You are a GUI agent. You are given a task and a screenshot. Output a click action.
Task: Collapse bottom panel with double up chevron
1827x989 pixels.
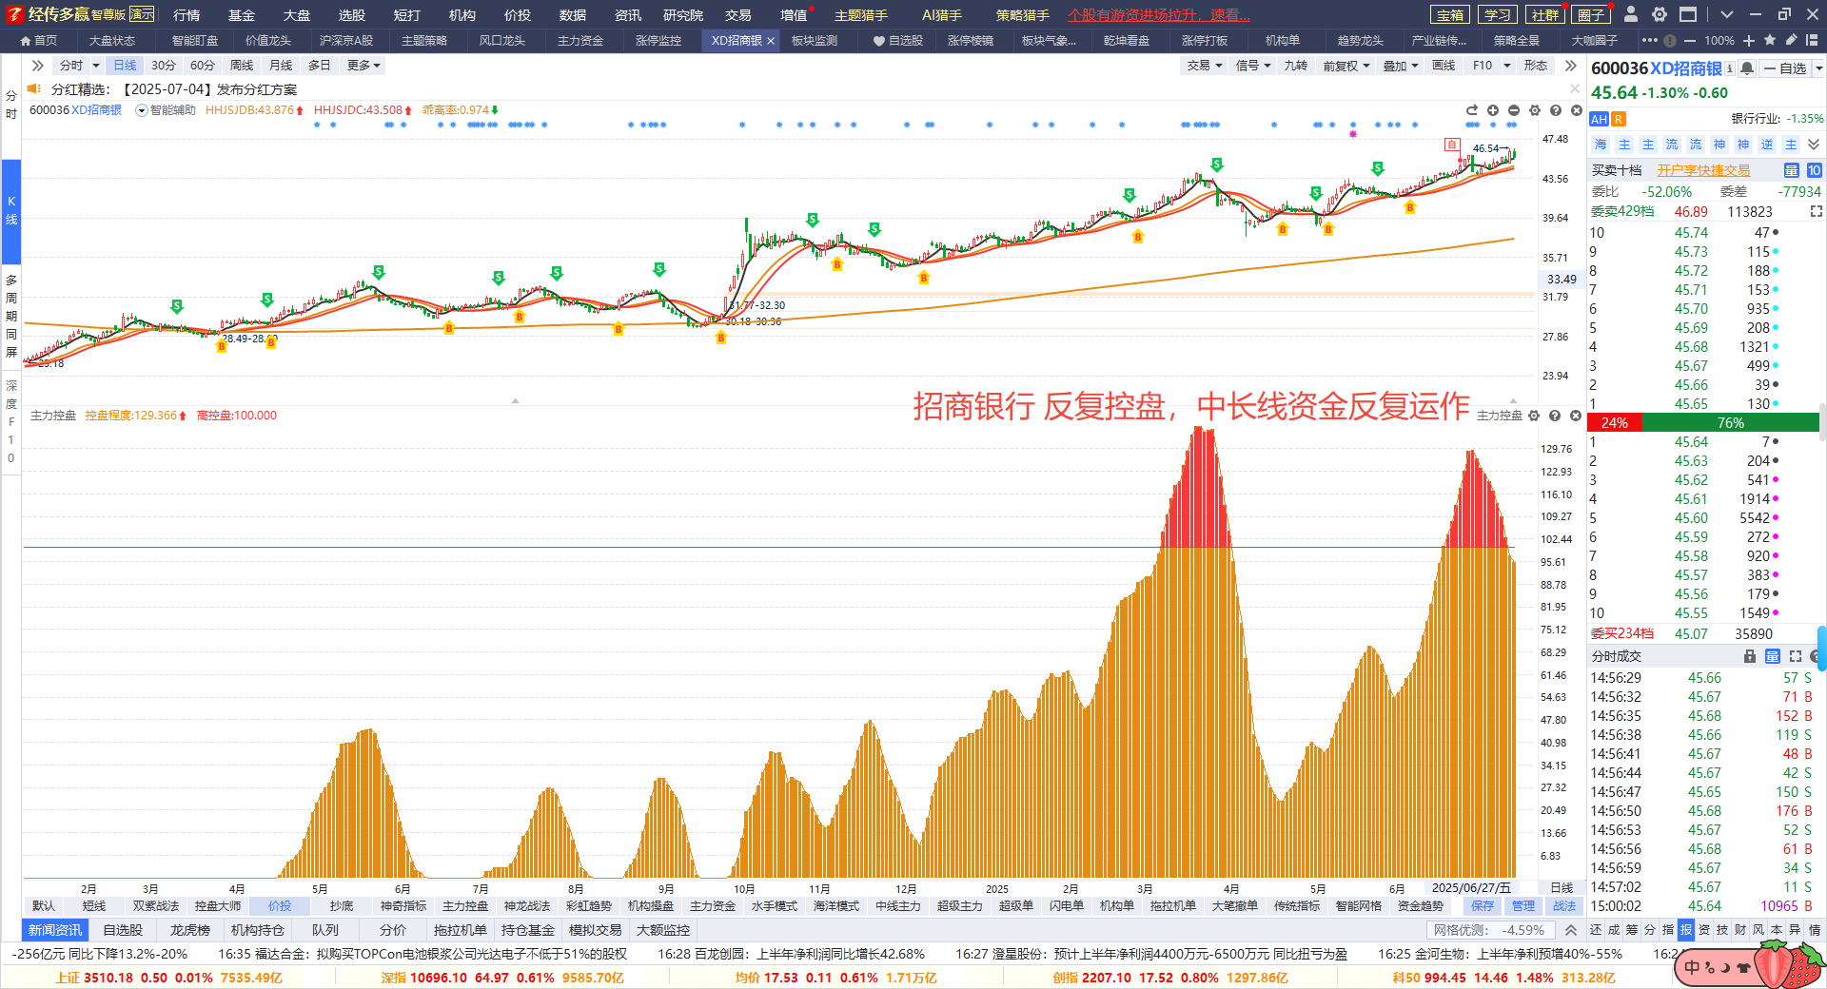point(1570,930)
